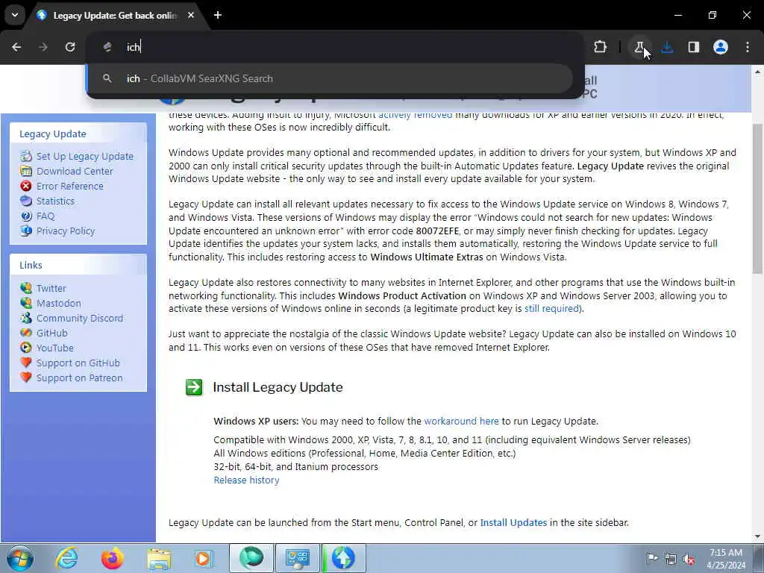Viewport: 764px width, 573px height.
Task: Click the Install Updates link
Action: pos(513,522)
